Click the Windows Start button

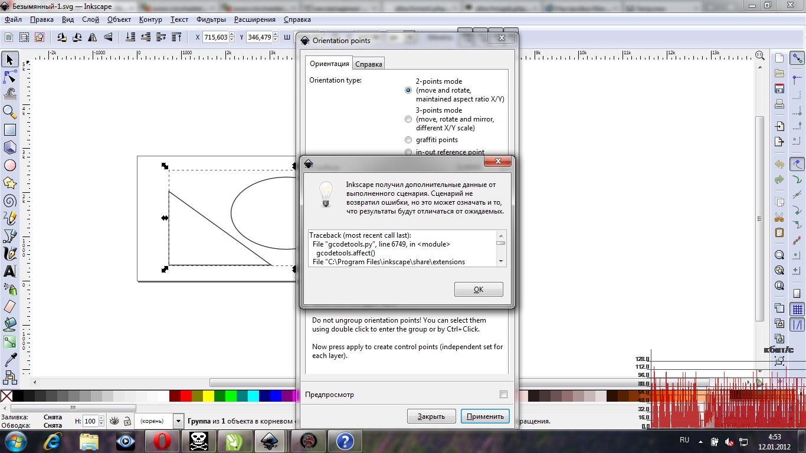15,441
